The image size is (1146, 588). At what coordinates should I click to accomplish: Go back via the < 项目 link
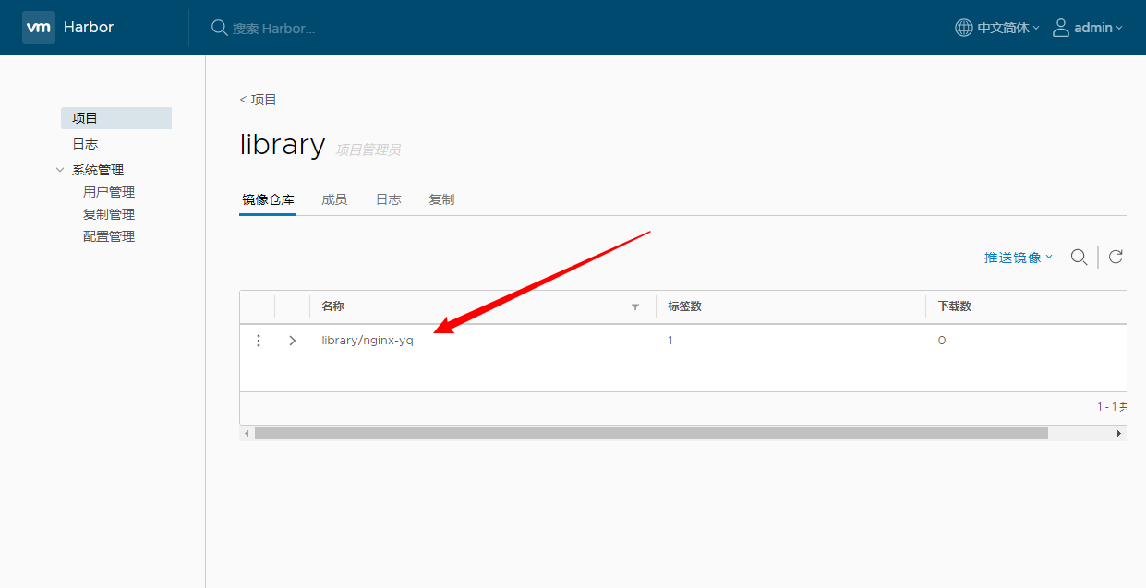pyautogui.click(x=258, y=100)
